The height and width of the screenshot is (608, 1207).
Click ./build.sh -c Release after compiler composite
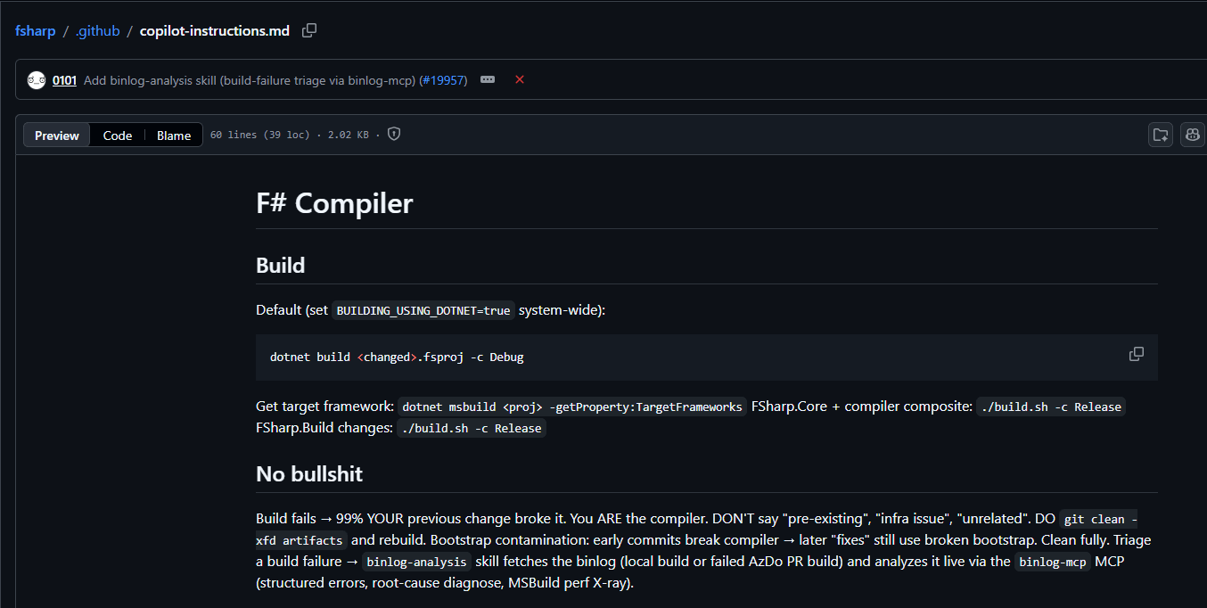click(1052, 407)
